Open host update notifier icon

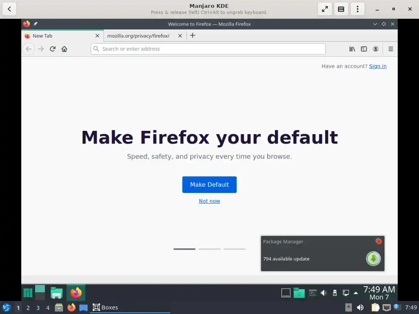(396, 307)
